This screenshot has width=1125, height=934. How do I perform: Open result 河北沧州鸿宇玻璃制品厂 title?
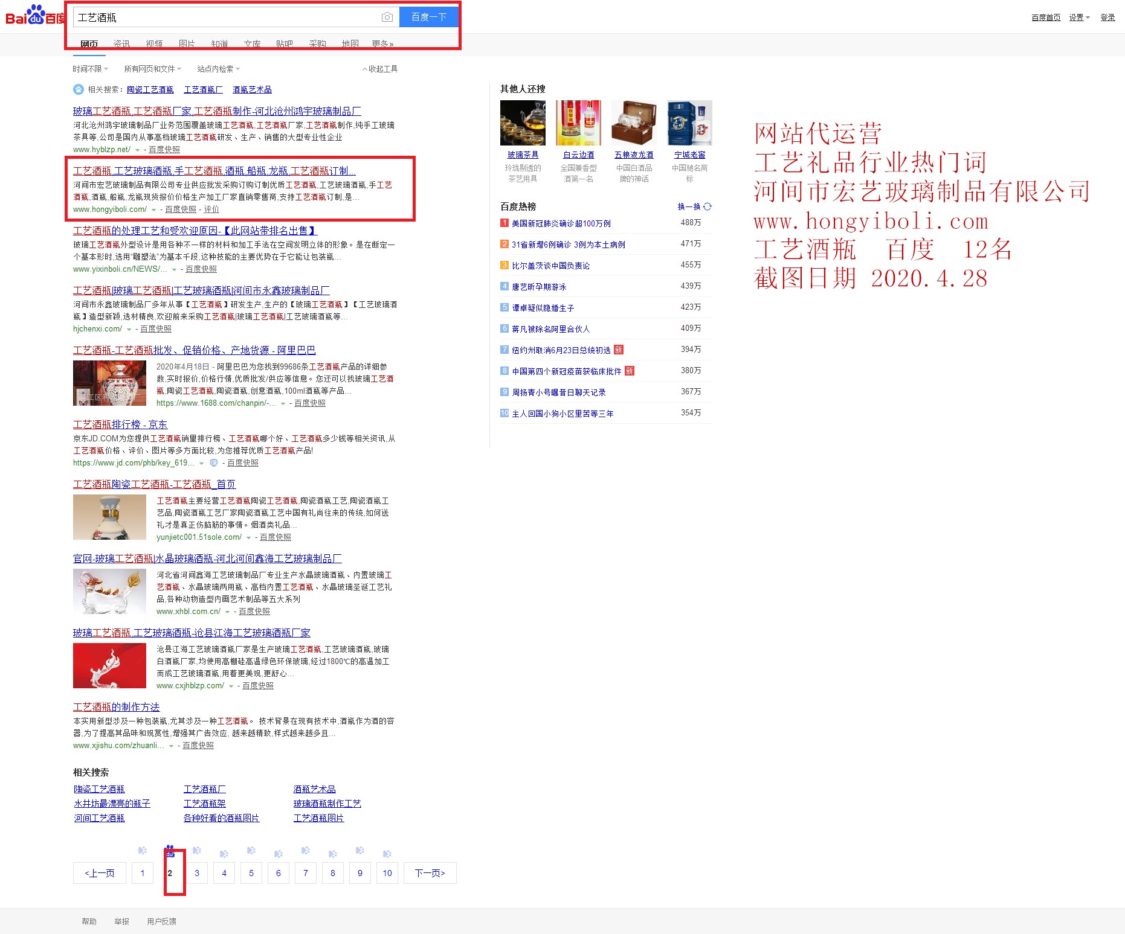[217, 111]
